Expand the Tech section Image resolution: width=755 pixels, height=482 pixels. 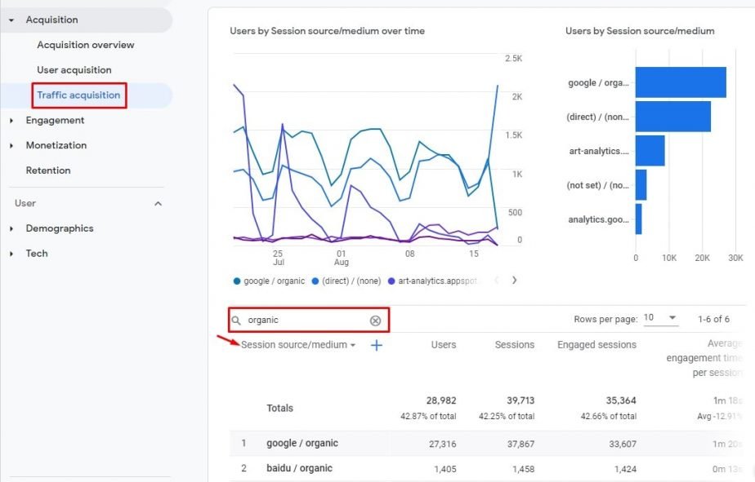point(11,254)
